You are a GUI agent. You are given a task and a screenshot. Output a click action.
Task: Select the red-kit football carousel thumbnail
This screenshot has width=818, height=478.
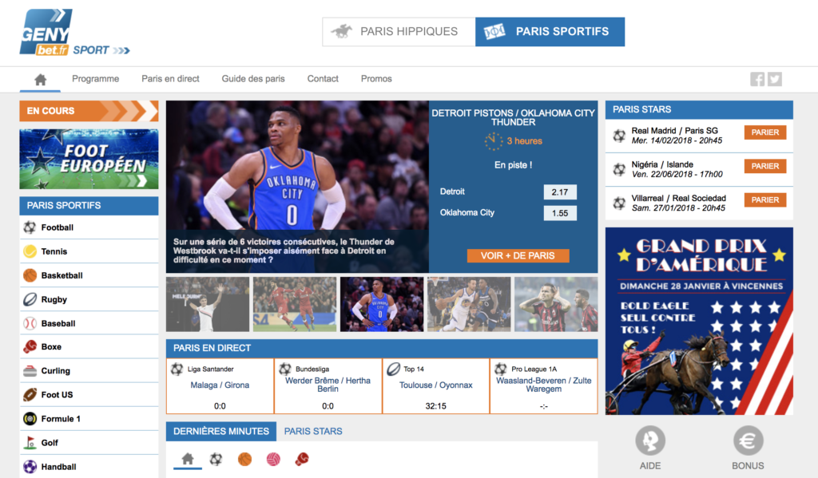pos(295,304)
